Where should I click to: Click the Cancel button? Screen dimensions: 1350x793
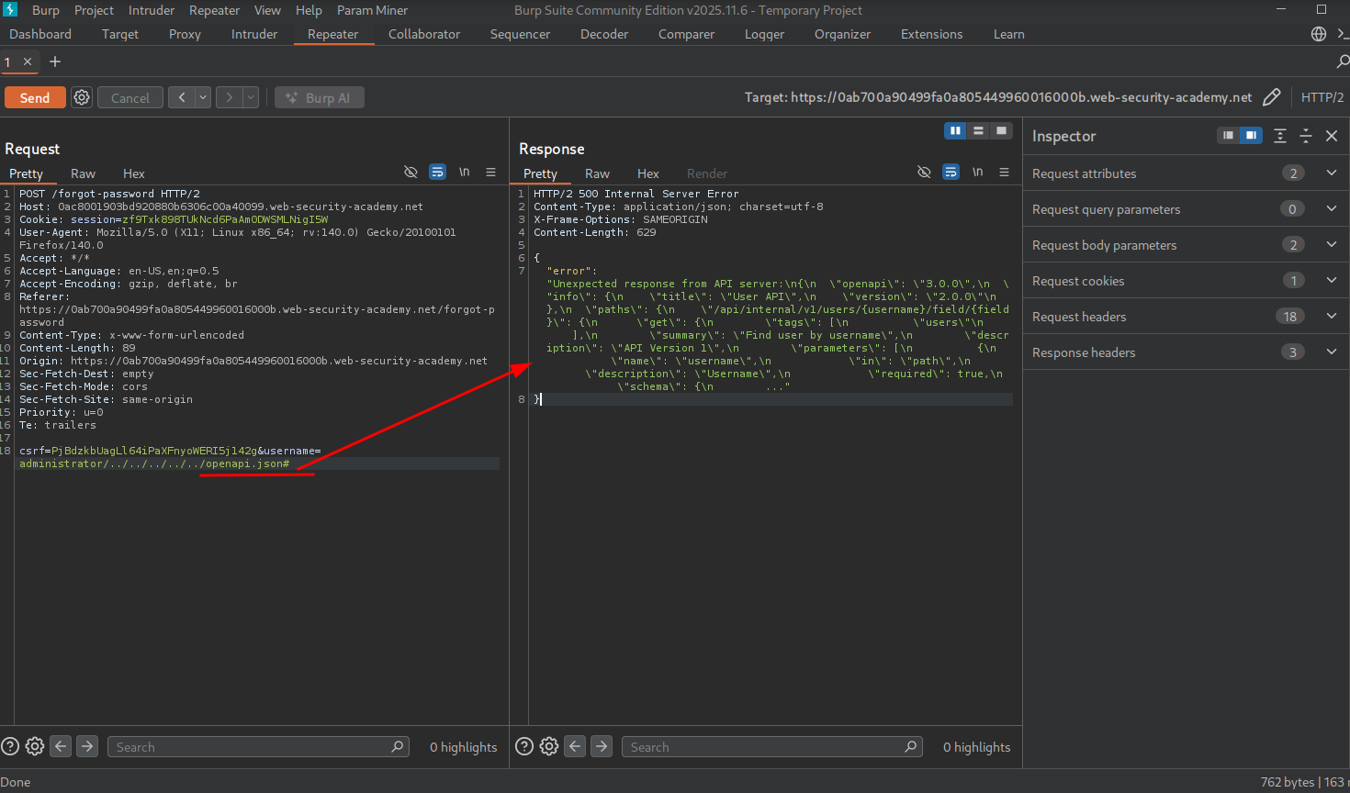[130, 97]
